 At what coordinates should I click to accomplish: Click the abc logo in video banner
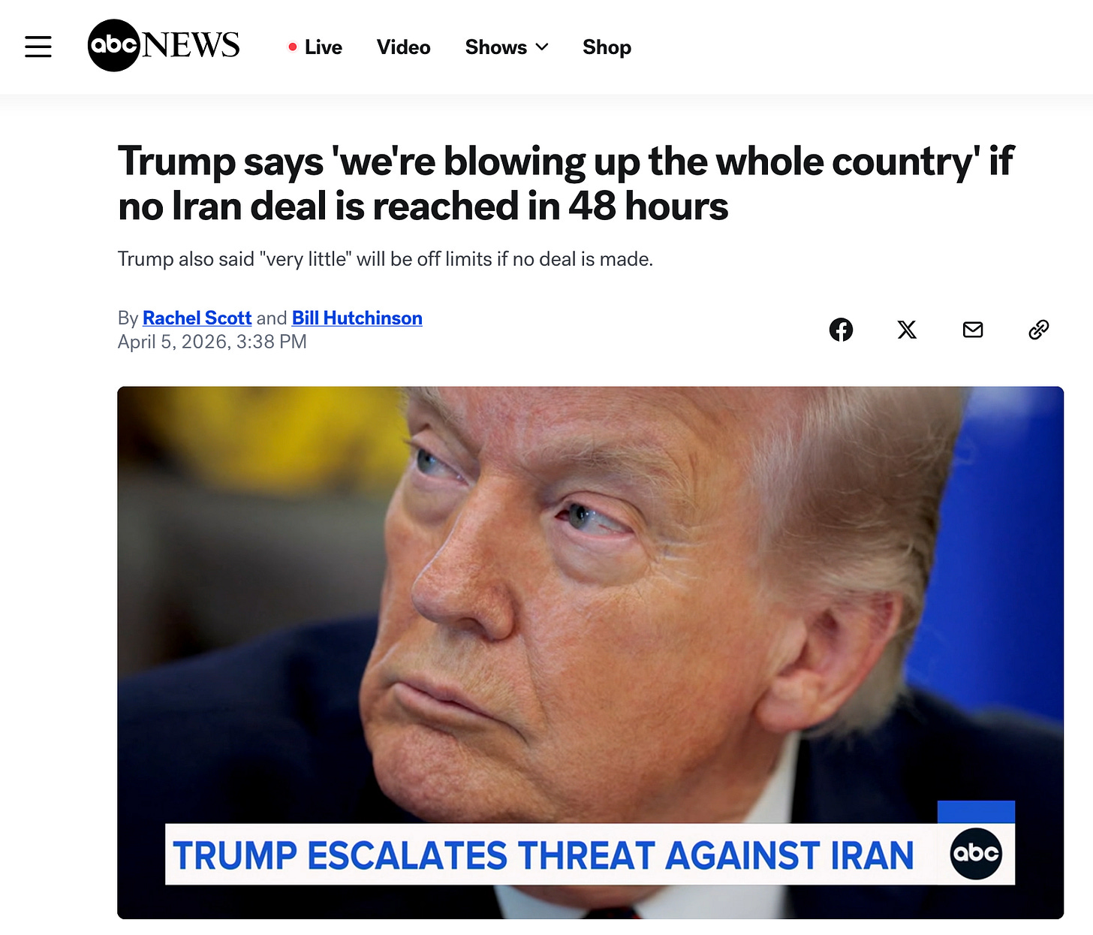(976, 854)
